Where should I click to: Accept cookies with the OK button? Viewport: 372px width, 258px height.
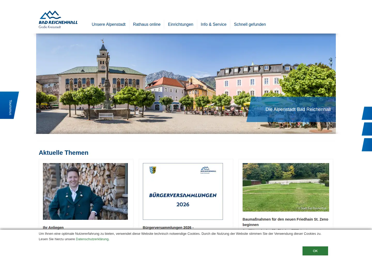(x=315, y=251)
